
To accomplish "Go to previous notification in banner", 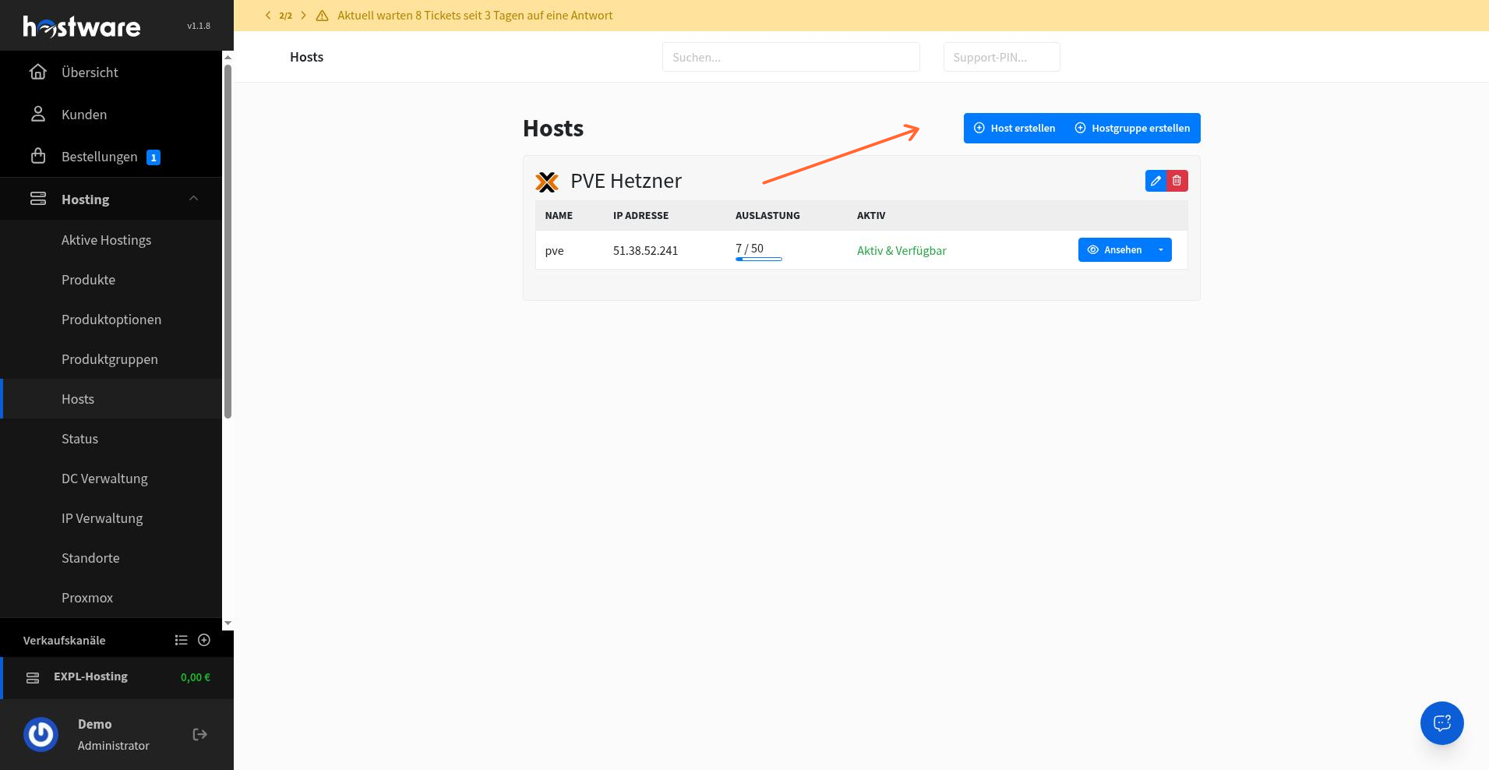I will (268, 16).
